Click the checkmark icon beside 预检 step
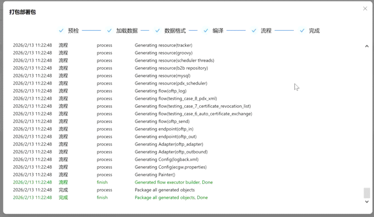This screenshot has height=217, width=374. [x=61, y=31]
